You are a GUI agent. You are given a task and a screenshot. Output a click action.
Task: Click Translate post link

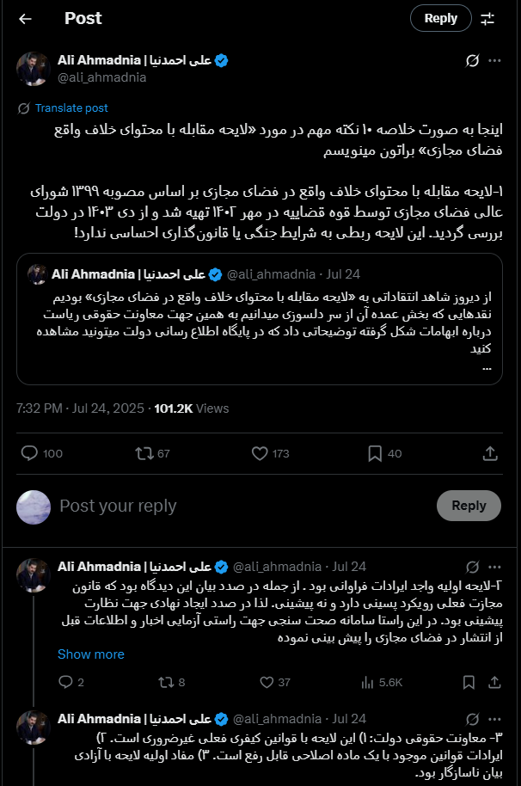(71, 107)
